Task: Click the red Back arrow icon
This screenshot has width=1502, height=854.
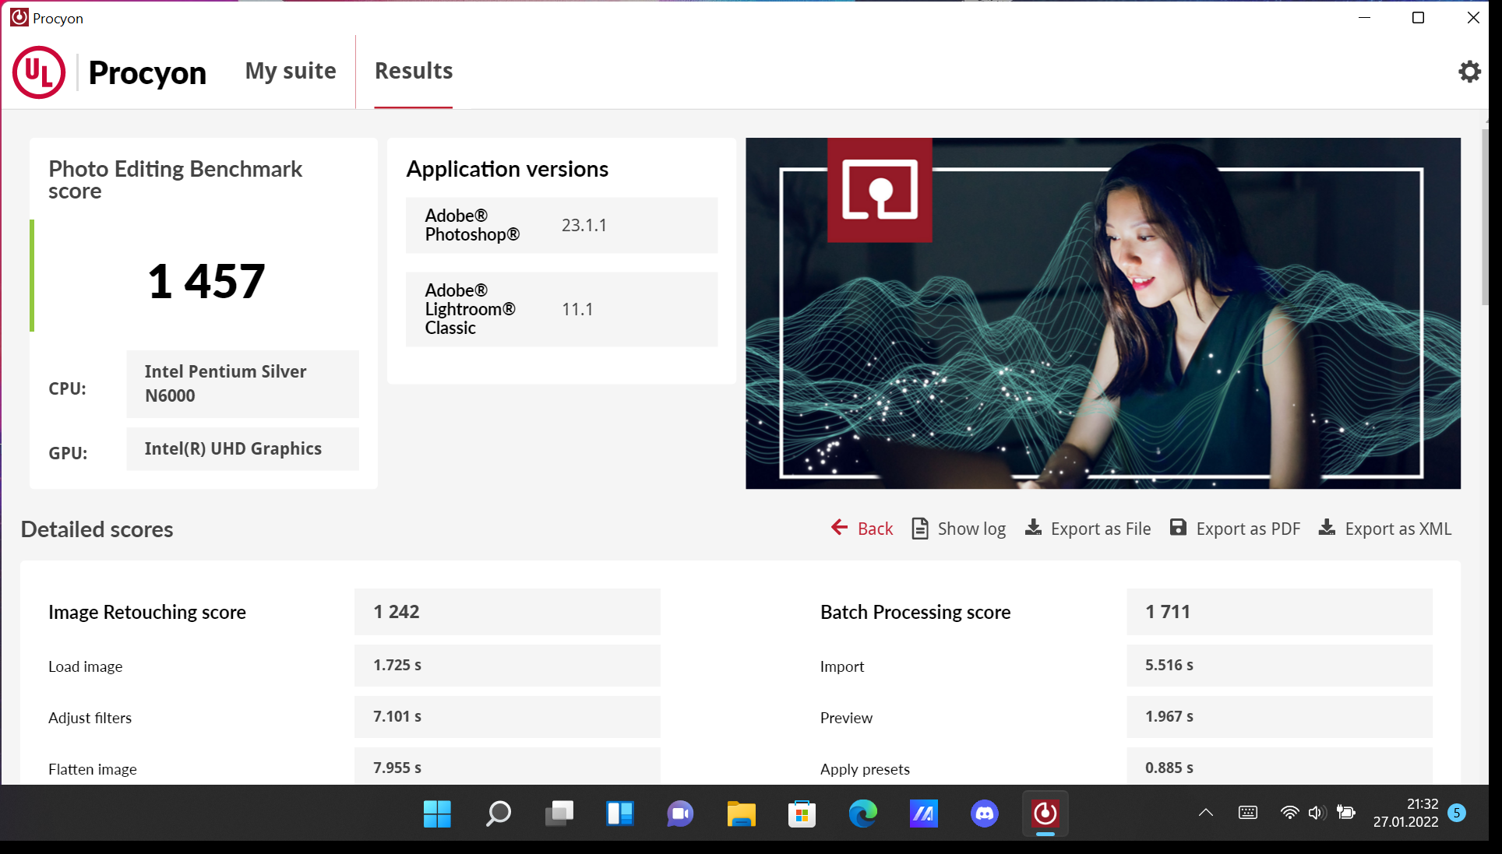Action: [839, 528]
